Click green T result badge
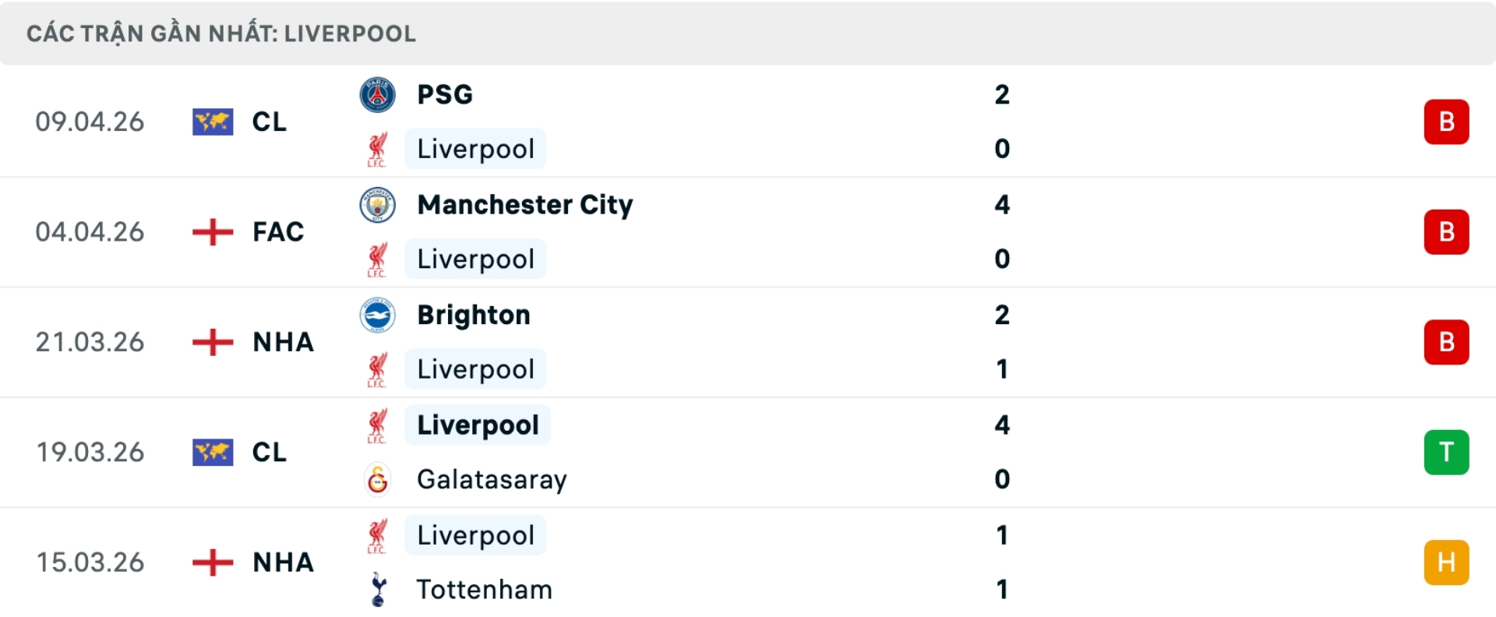 click(x=1446, y=453)
